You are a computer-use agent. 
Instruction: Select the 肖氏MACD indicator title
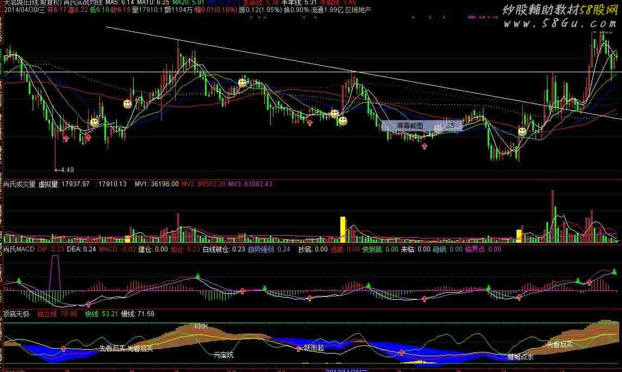click(19, 249)
